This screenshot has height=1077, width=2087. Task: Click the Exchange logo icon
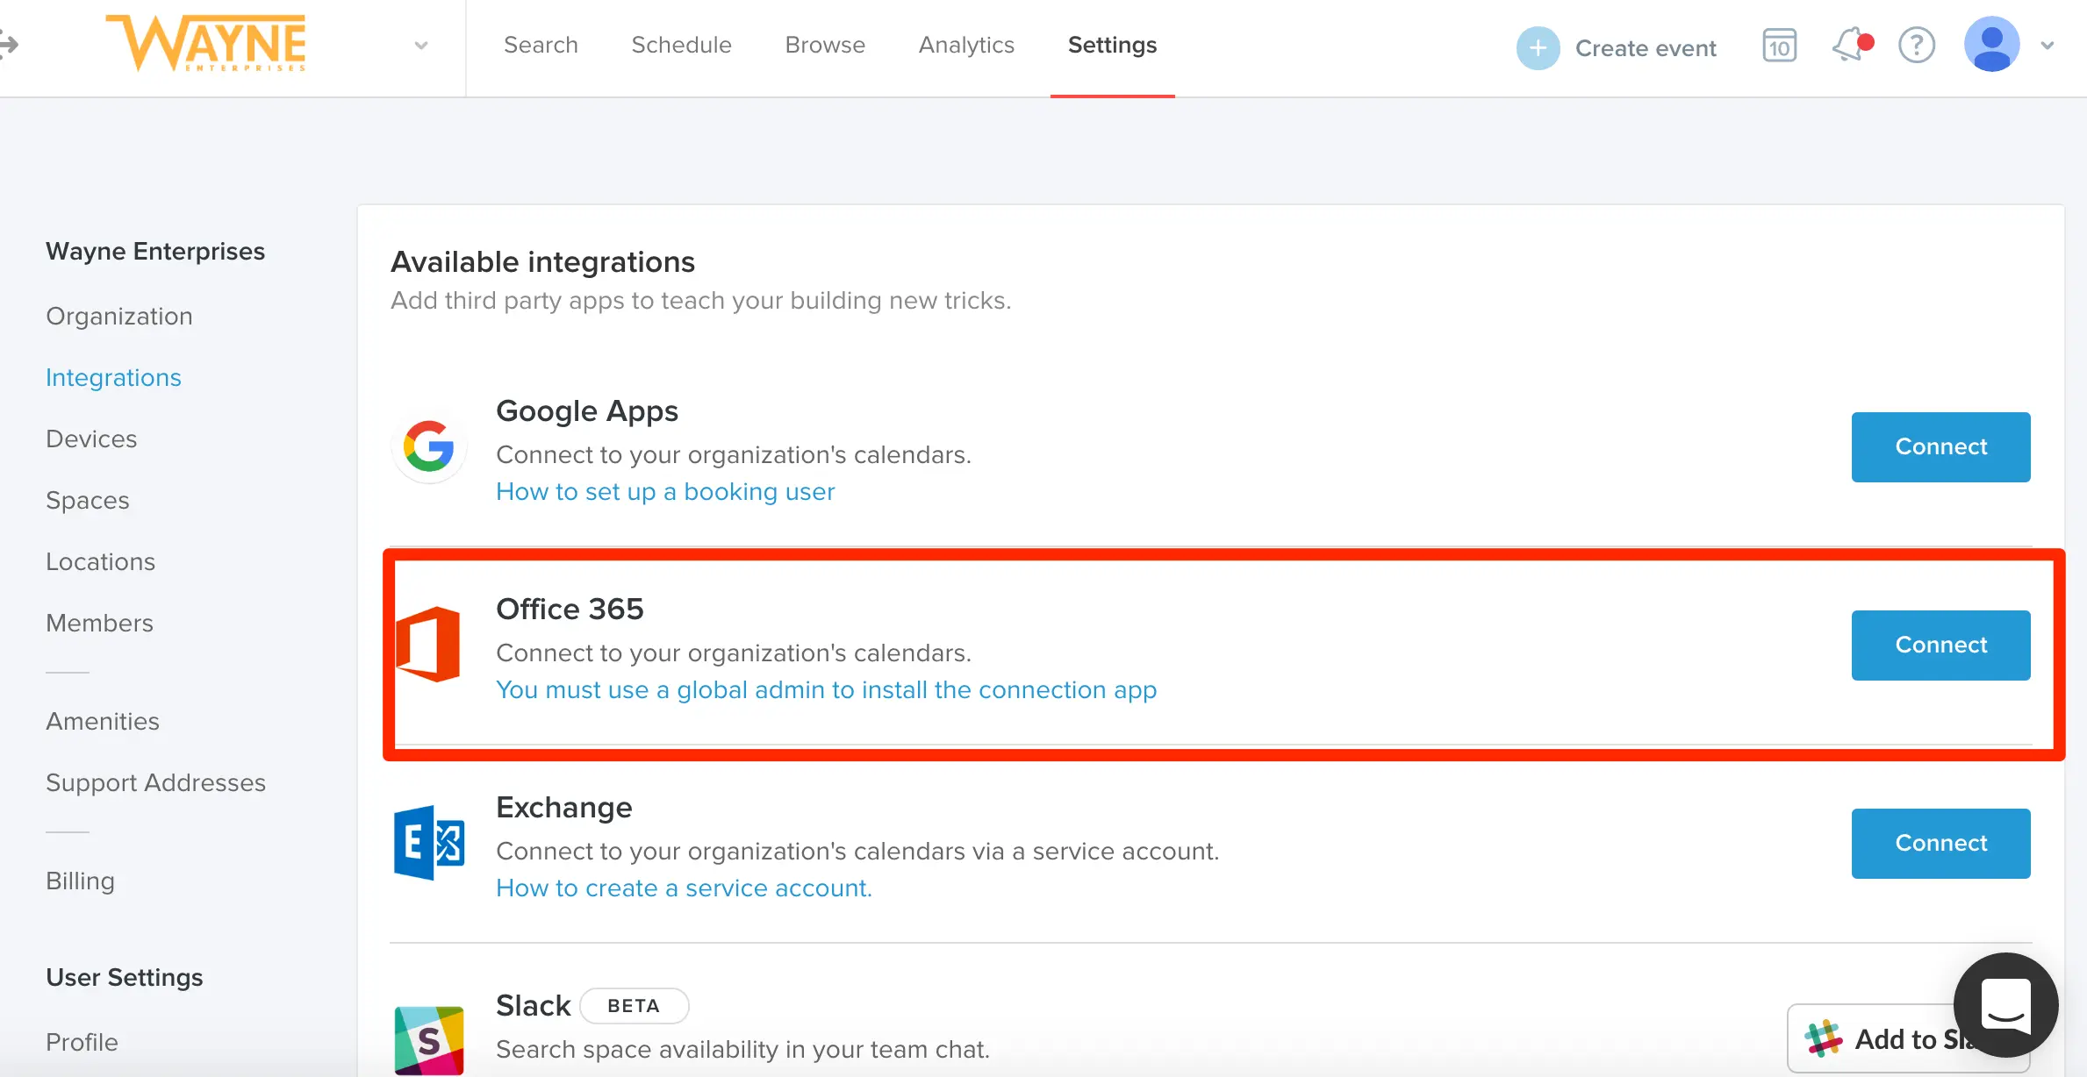coord(428,843)
